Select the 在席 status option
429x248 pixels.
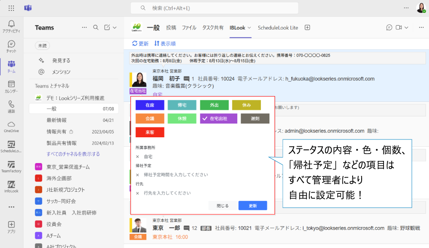150,105
